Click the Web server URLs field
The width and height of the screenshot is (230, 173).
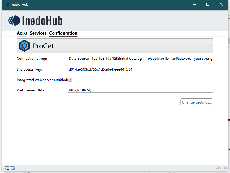coord(140,90)
